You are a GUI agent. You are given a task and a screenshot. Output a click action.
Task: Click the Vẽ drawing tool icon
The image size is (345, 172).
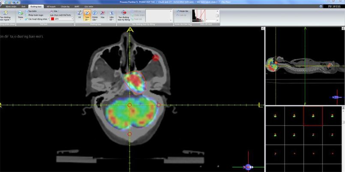(79, 15)
